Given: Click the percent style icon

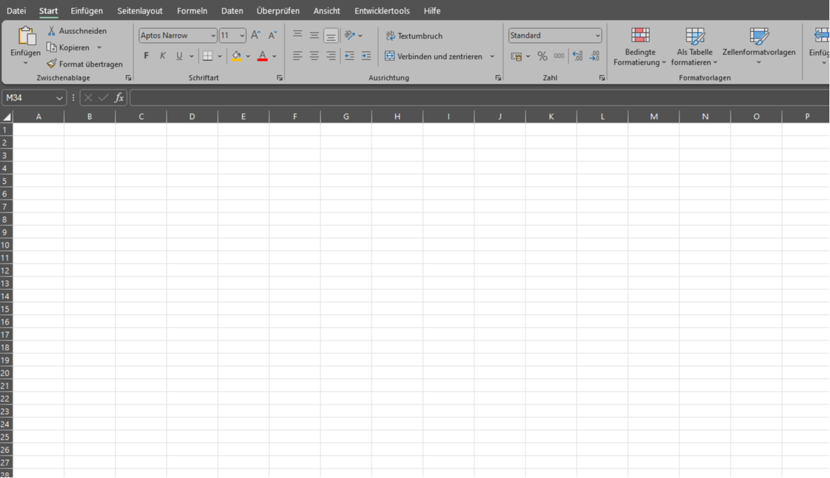Looking at the screenshot, I should [x=542, y=56].
